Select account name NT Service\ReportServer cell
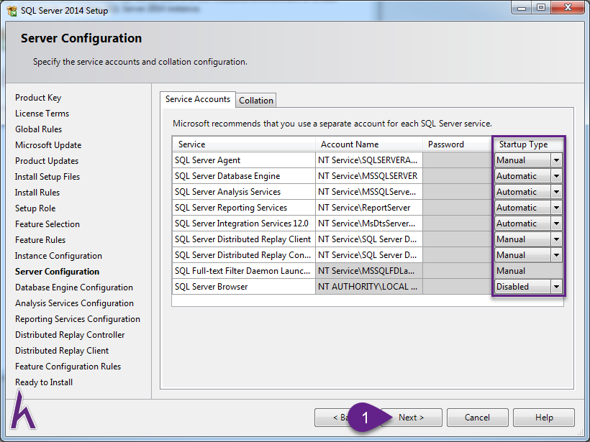590x442 pixels. 368,208
